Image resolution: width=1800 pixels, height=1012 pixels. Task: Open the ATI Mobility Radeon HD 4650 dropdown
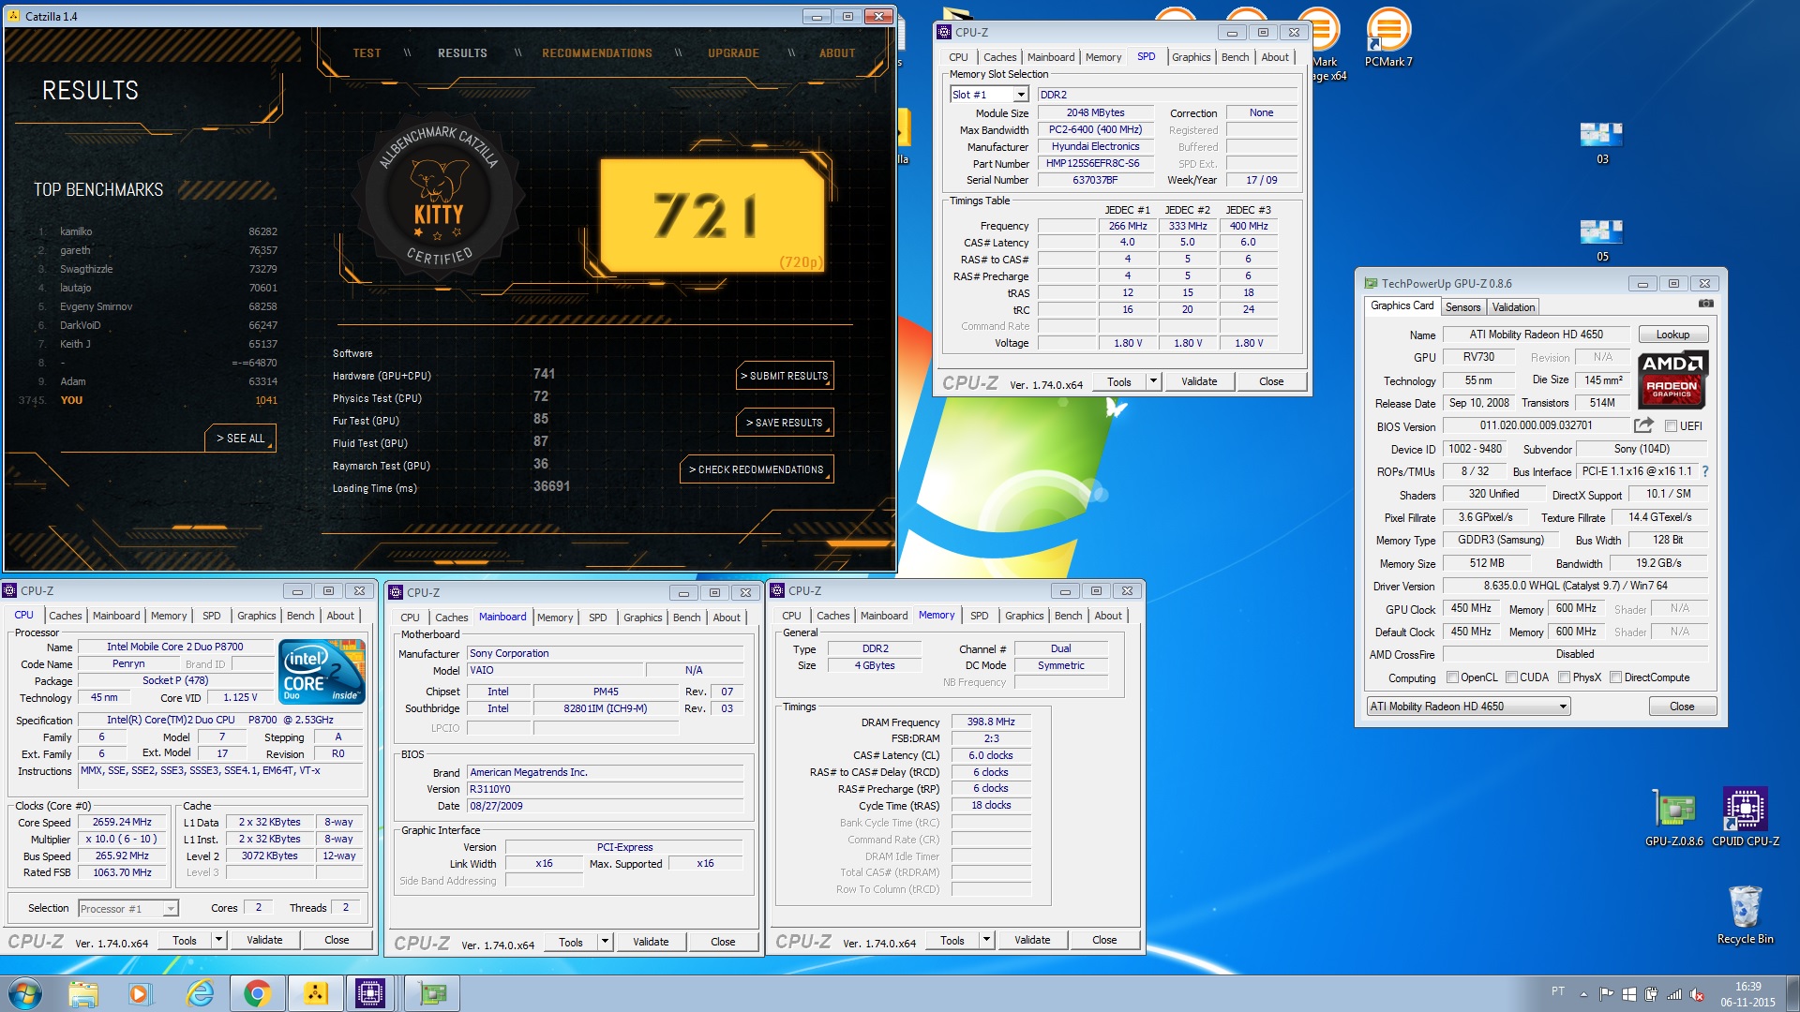[1468, 707]
